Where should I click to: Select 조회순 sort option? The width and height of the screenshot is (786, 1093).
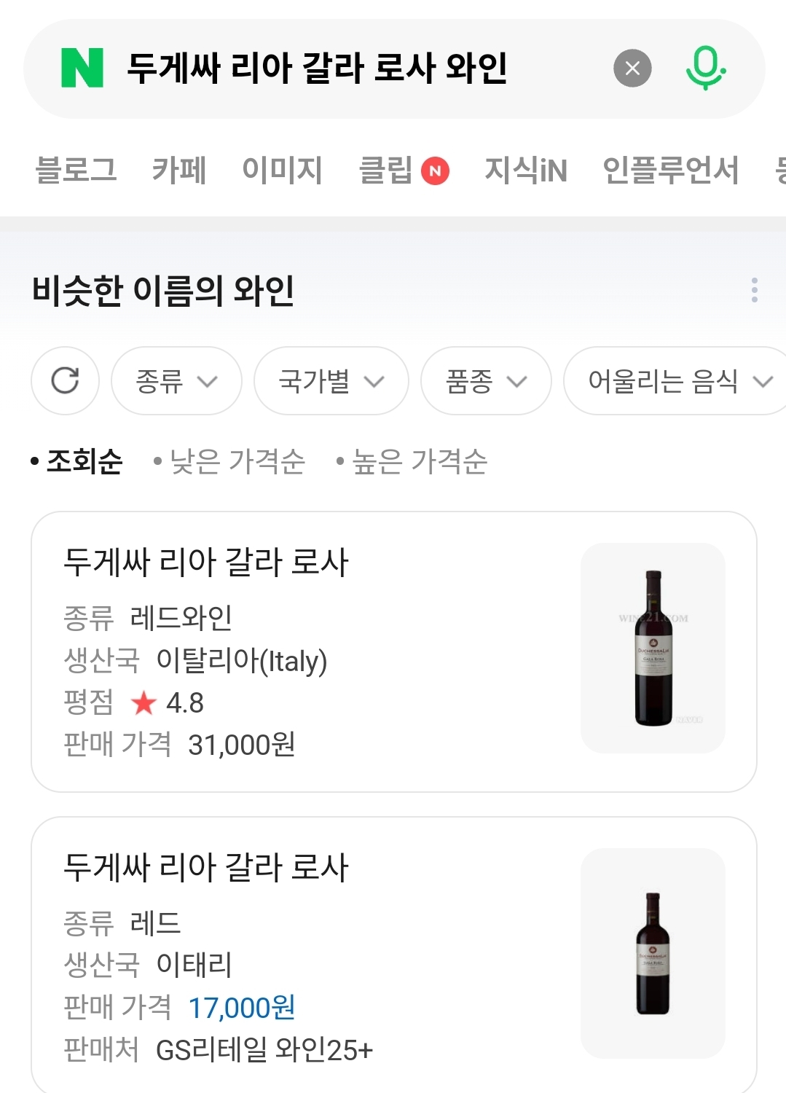(84, 461)
